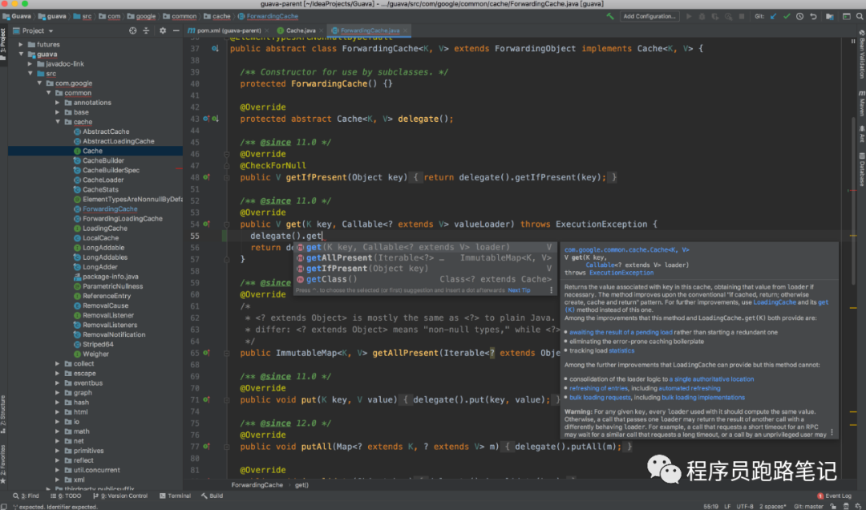The image size is (866, 510).
Task: Click the locate-file target icon in Project panel
Action: pos(133,30)
